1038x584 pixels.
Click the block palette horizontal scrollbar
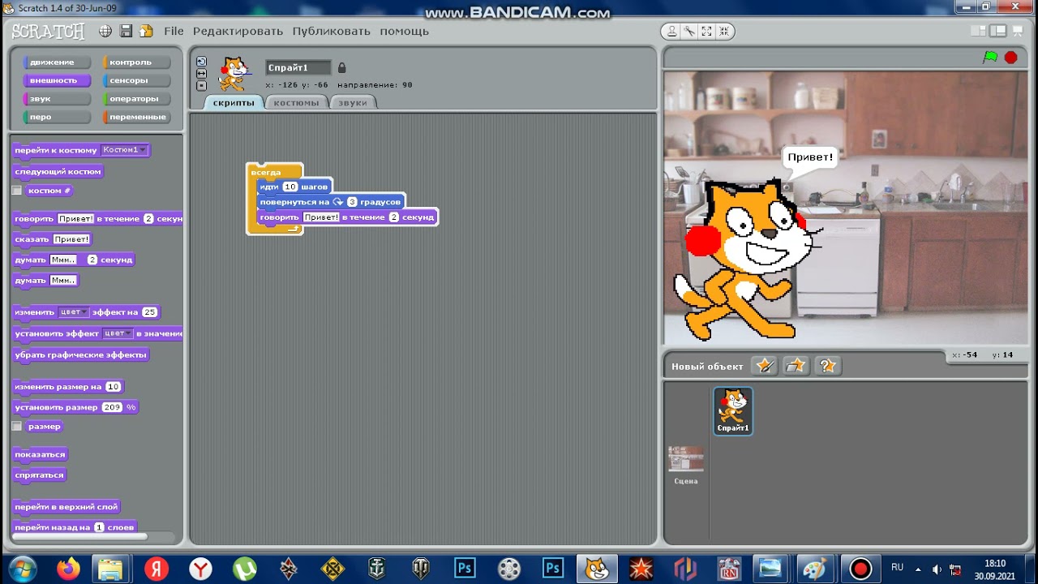click(x=79, y=536)
